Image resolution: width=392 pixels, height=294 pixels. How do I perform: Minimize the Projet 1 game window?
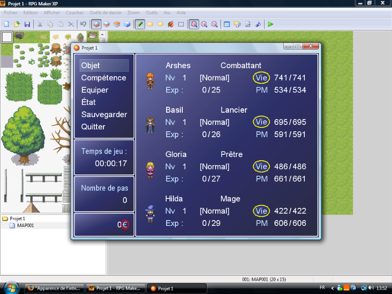pyautogui.click(x=288, y=46)
